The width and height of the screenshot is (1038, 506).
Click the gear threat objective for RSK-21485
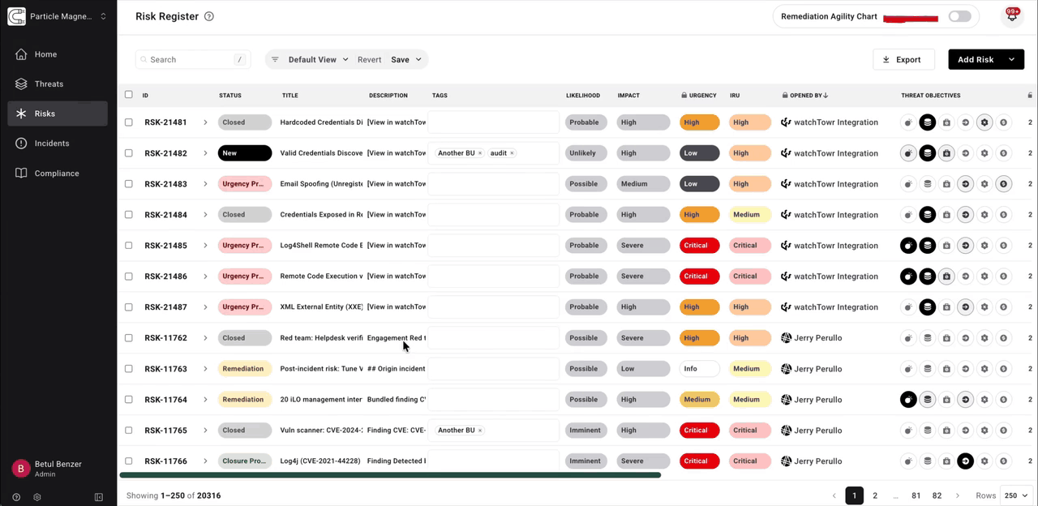pos(984,246)
